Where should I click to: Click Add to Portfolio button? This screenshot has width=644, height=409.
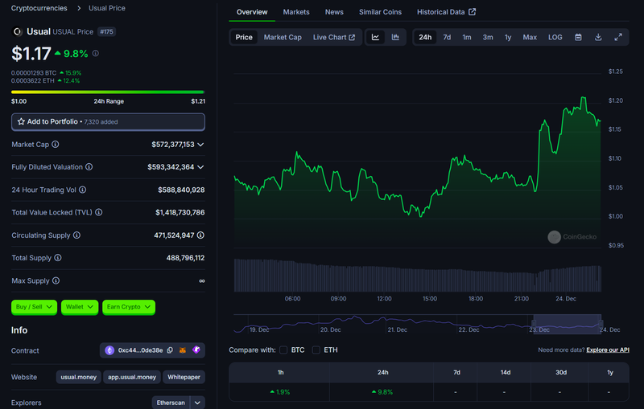108,121
